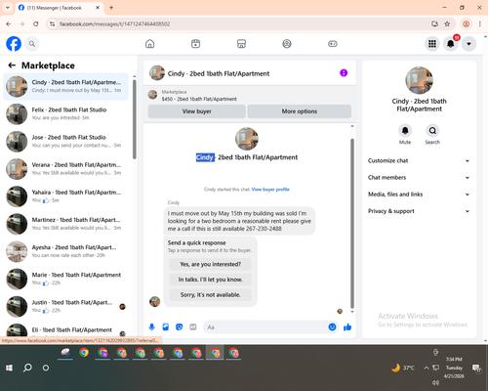Click the View buyer button
The image size is (488, 391).
point(196,111)
